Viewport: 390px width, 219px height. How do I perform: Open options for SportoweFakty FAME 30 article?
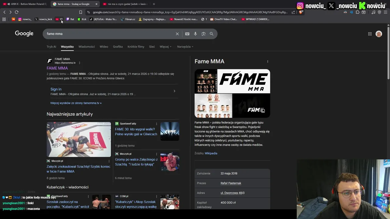(157, 124)
